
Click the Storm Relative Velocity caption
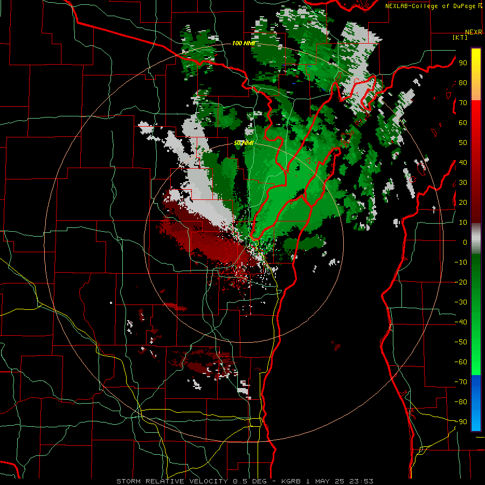(245, 481)
